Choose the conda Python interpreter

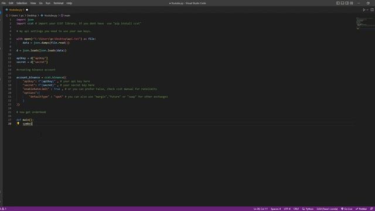[327, 209]
